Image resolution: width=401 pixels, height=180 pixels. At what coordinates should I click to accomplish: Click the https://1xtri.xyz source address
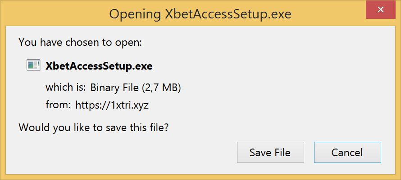[112, 105]
